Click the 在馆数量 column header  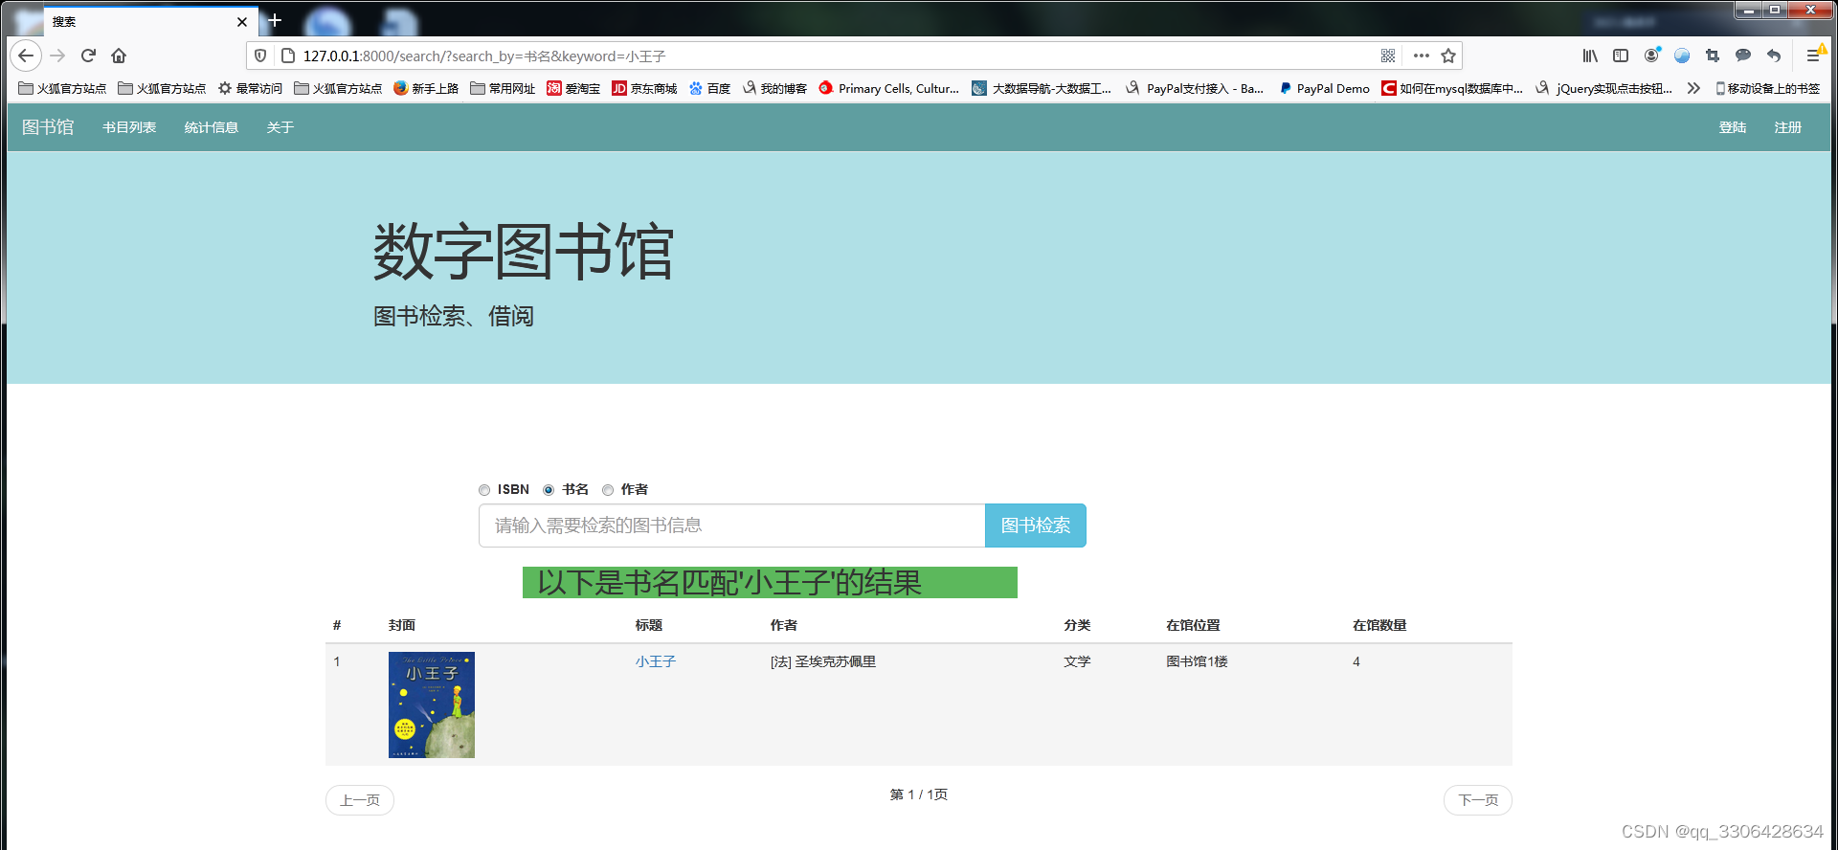1379,625
